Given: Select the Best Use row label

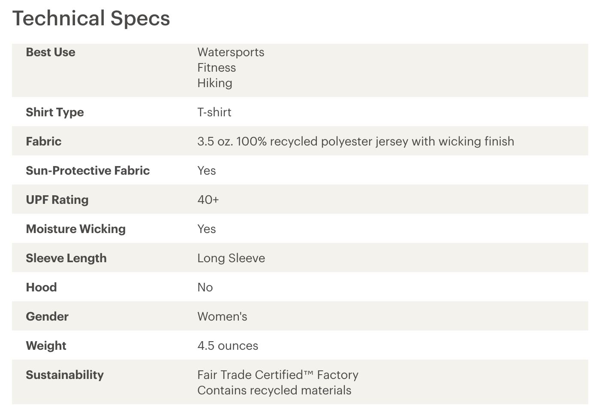Looking at the screenshot, I should [51, 52].
